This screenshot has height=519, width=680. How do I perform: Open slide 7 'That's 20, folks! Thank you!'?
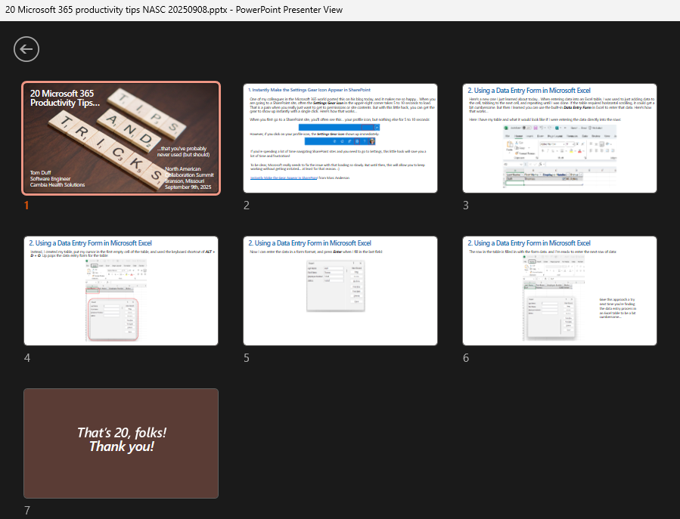pyautogui.click(x=121, y=443)
